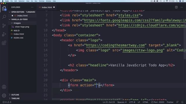Click the h2 headline text on line 17

click(137, 65)
